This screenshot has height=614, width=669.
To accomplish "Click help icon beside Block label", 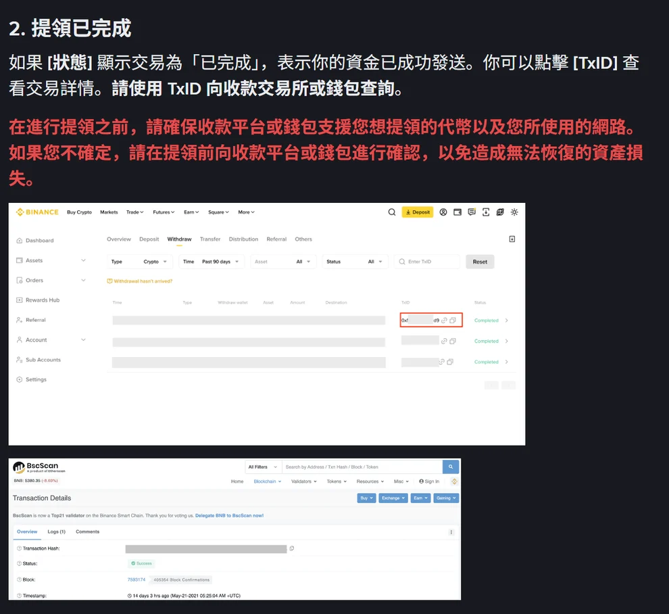I will [19, 580].
